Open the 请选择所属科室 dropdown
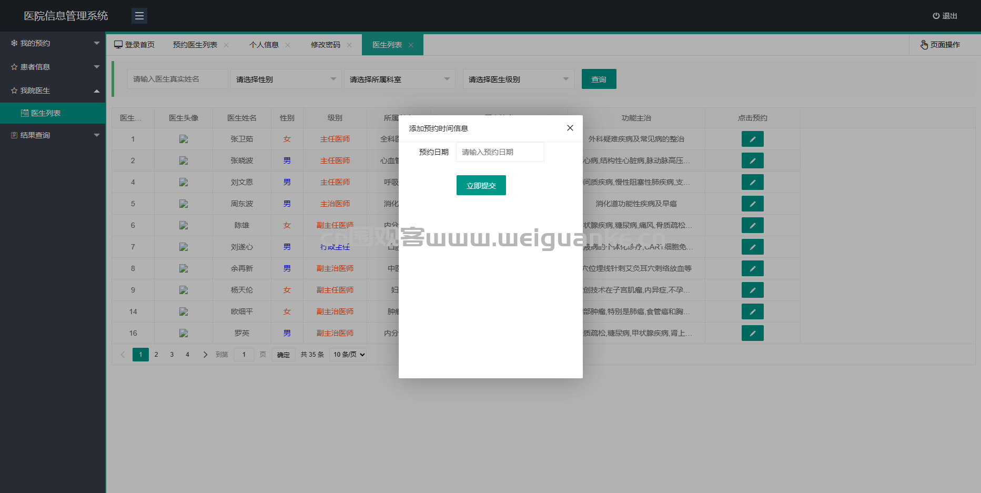Viewport: 981px width, 493px height. click(x=400, y=79)
